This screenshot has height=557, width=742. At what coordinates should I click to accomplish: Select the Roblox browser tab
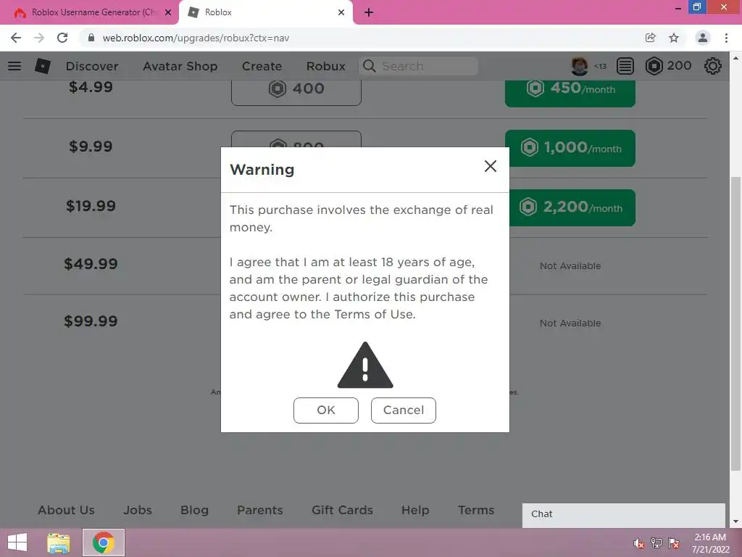tap(265, 12)
